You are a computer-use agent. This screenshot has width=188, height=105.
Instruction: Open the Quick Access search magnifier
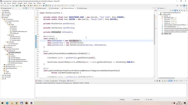pyautogui.click(x=177, y=6)
